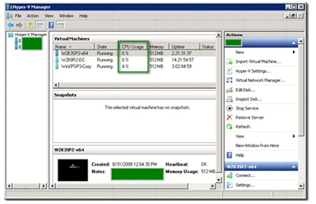Click the Forward arrow in the toolbar
The height and width of the screenshot is (204, 316).
click(20, 25)
